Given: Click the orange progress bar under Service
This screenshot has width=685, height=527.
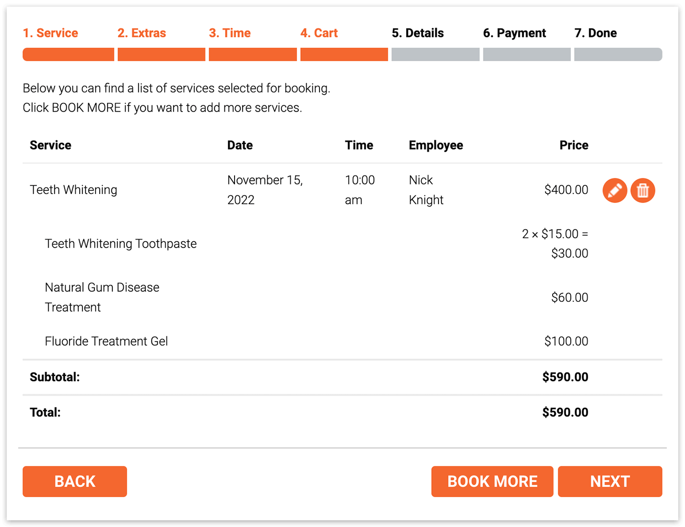Looking at the screenshot, I should coord(68,54).
